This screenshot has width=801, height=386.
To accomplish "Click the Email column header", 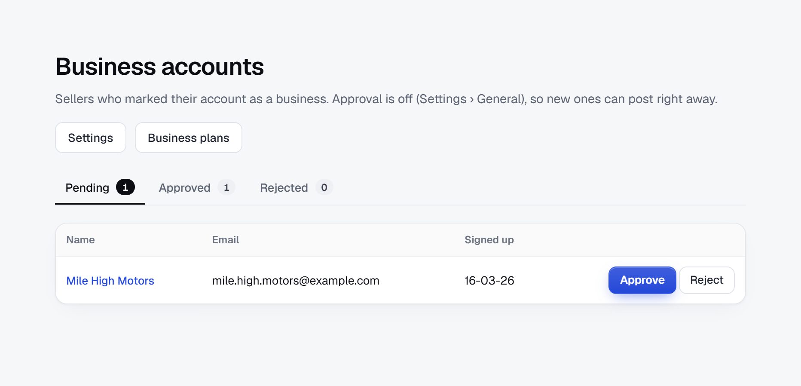I will [225, 240].
